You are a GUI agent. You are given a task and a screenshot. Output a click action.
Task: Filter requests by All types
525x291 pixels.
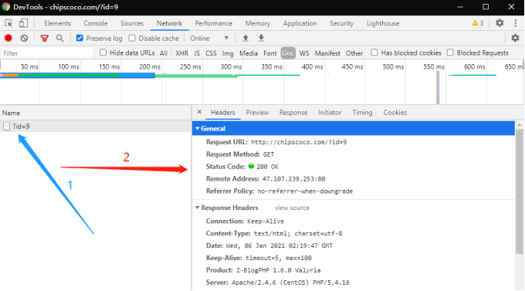pyautogui.click(x=164, y=53)
